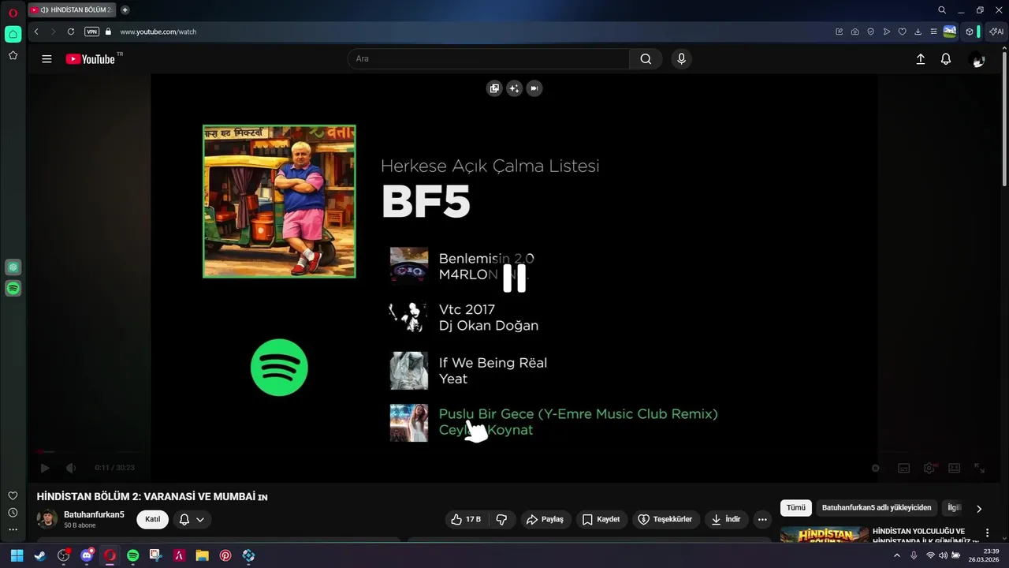Image resolution: width=1009 pixels, height=568 pixels.
Task: Open ChatGPT in Opera sidebar
Action: (13, 267)
